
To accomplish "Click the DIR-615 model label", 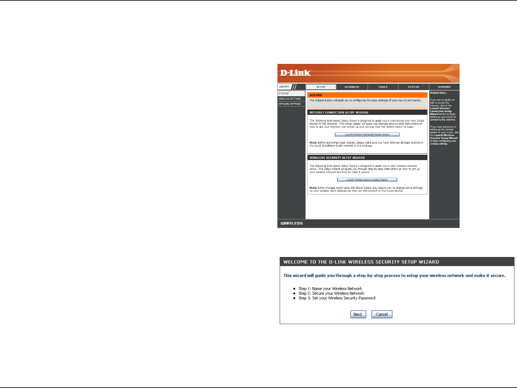I will click(284, 87).
